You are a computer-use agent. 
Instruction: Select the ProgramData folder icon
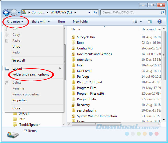(x=73, y=99)
